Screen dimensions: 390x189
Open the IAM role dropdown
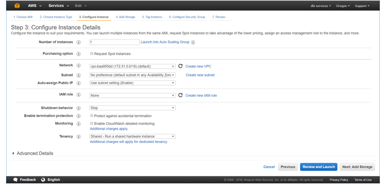(132, 95)
